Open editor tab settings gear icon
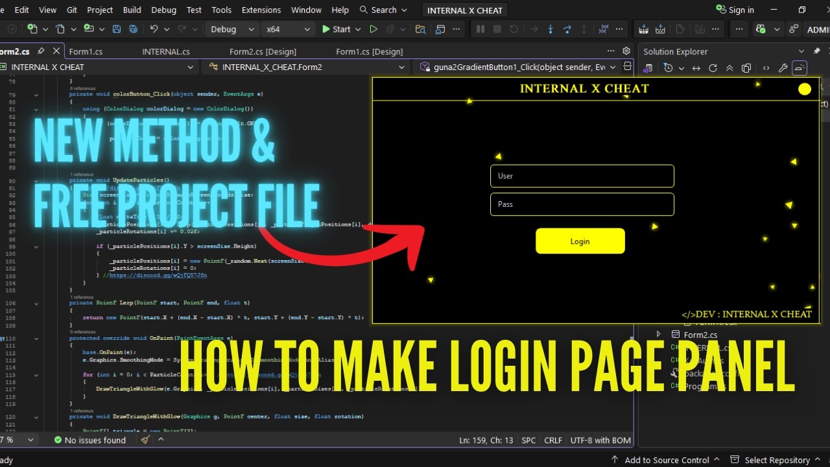830x467 pixels. tap(626, 51)
